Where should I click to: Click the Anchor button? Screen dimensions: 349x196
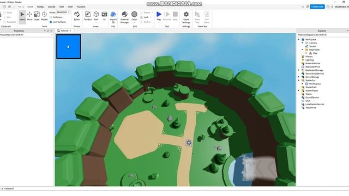146,22
